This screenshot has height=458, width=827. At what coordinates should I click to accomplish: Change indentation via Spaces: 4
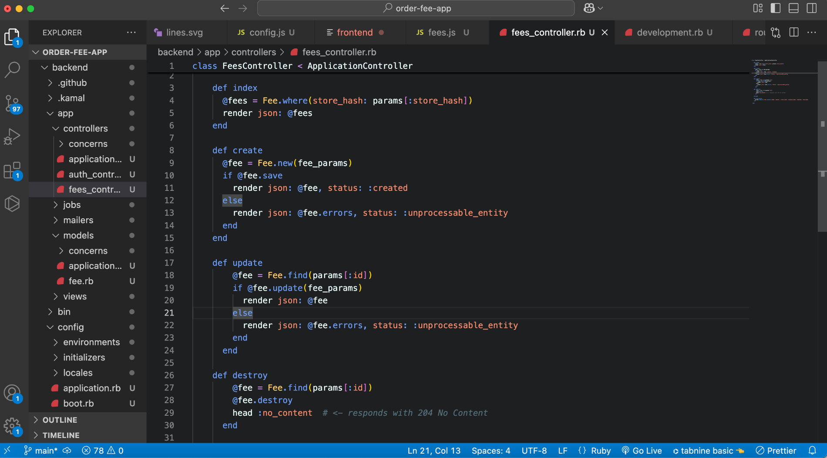coord(491,451)
